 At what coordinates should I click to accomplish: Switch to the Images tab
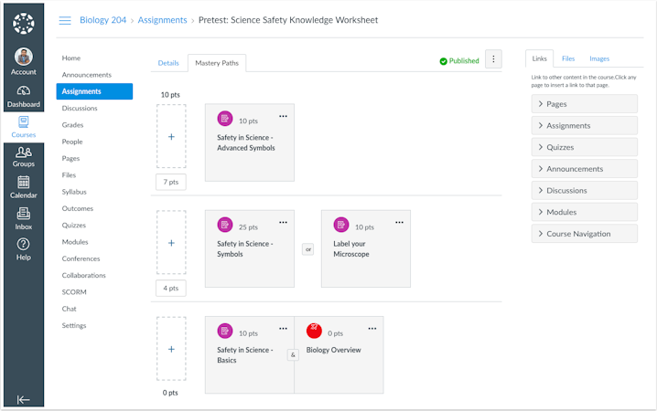[599, 58]
